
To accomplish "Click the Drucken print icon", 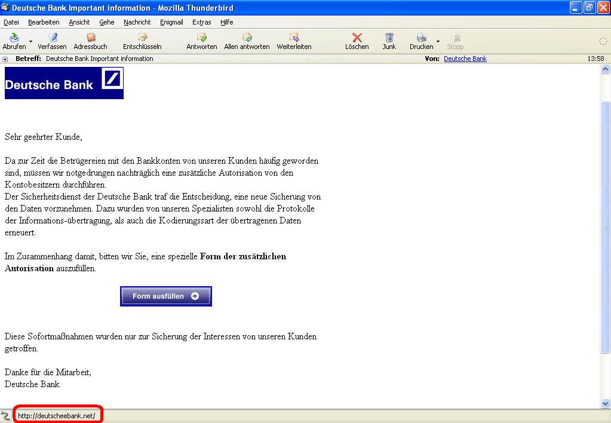I will (422, 38).
